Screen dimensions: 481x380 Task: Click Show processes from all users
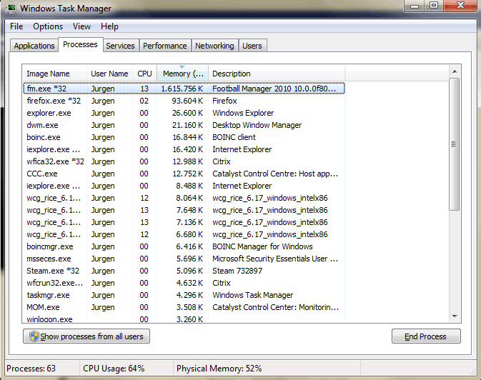point(86,336)
